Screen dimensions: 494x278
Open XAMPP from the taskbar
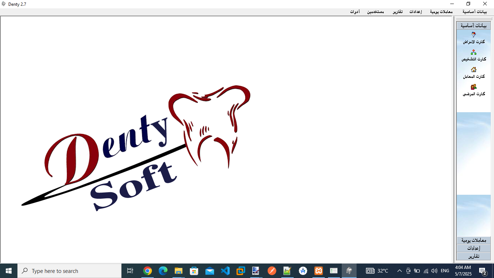tap(318, 271)
